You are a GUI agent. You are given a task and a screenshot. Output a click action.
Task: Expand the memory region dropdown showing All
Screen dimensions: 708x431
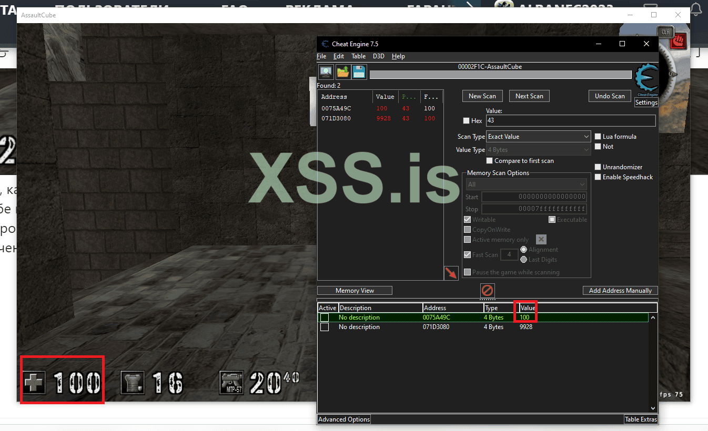click(527, 184)
